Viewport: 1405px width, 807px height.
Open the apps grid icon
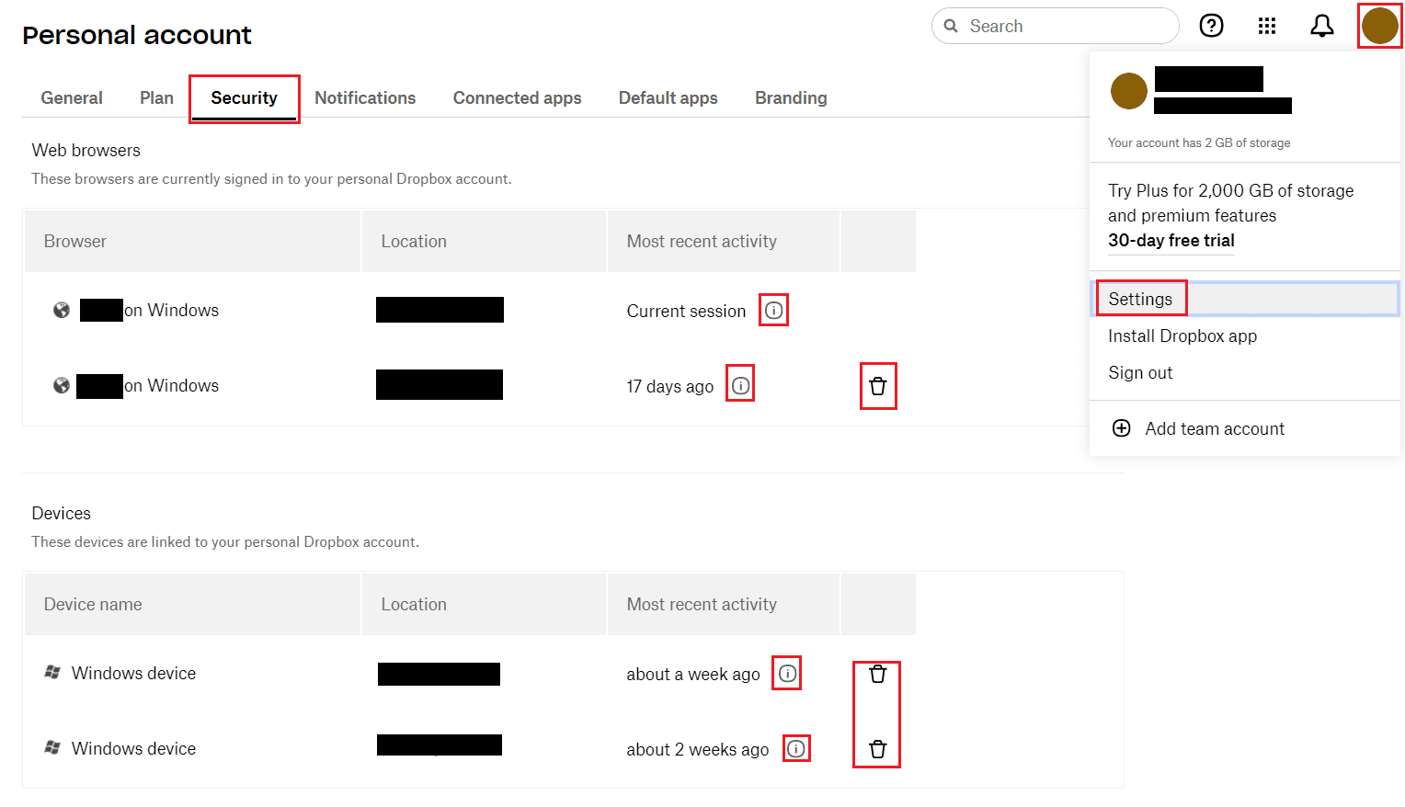click(1267, 26)
